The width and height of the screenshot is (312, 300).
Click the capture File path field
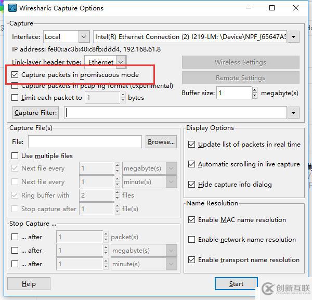[85, 142]
